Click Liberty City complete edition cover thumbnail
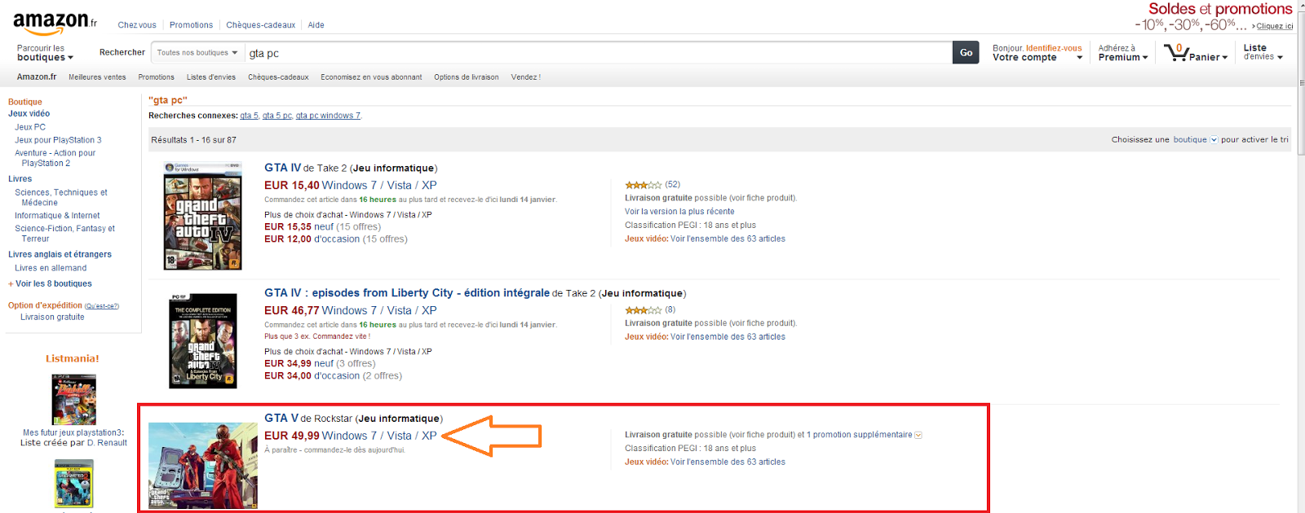The height and width of the screenshot is (513, 1305). point(202,340)
